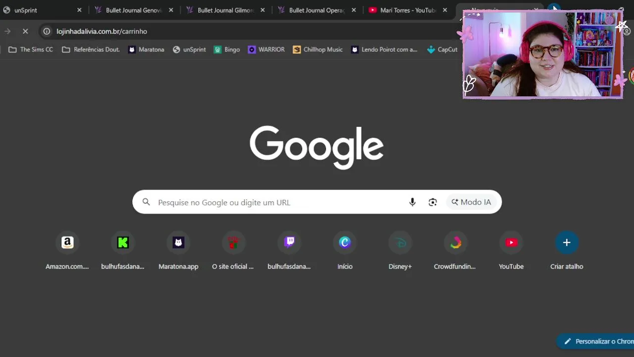Screen dimensions: 634x357
Task: Open the CapCut bookmark
Action: [442, 50]
